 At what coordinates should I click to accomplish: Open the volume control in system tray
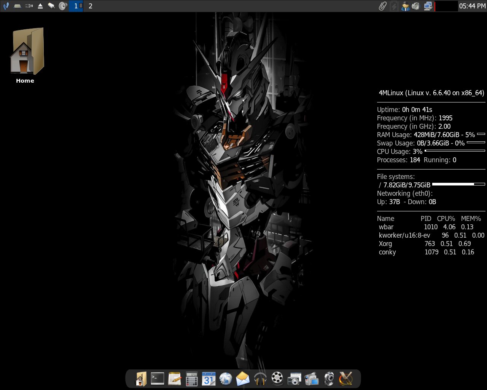[416, 6]
